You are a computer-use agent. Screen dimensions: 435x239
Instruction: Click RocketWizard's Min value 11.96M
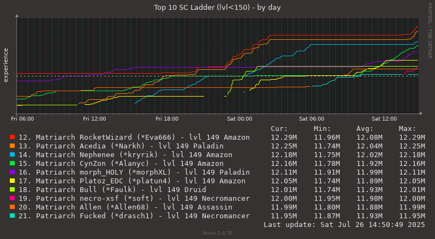(327, 138)
